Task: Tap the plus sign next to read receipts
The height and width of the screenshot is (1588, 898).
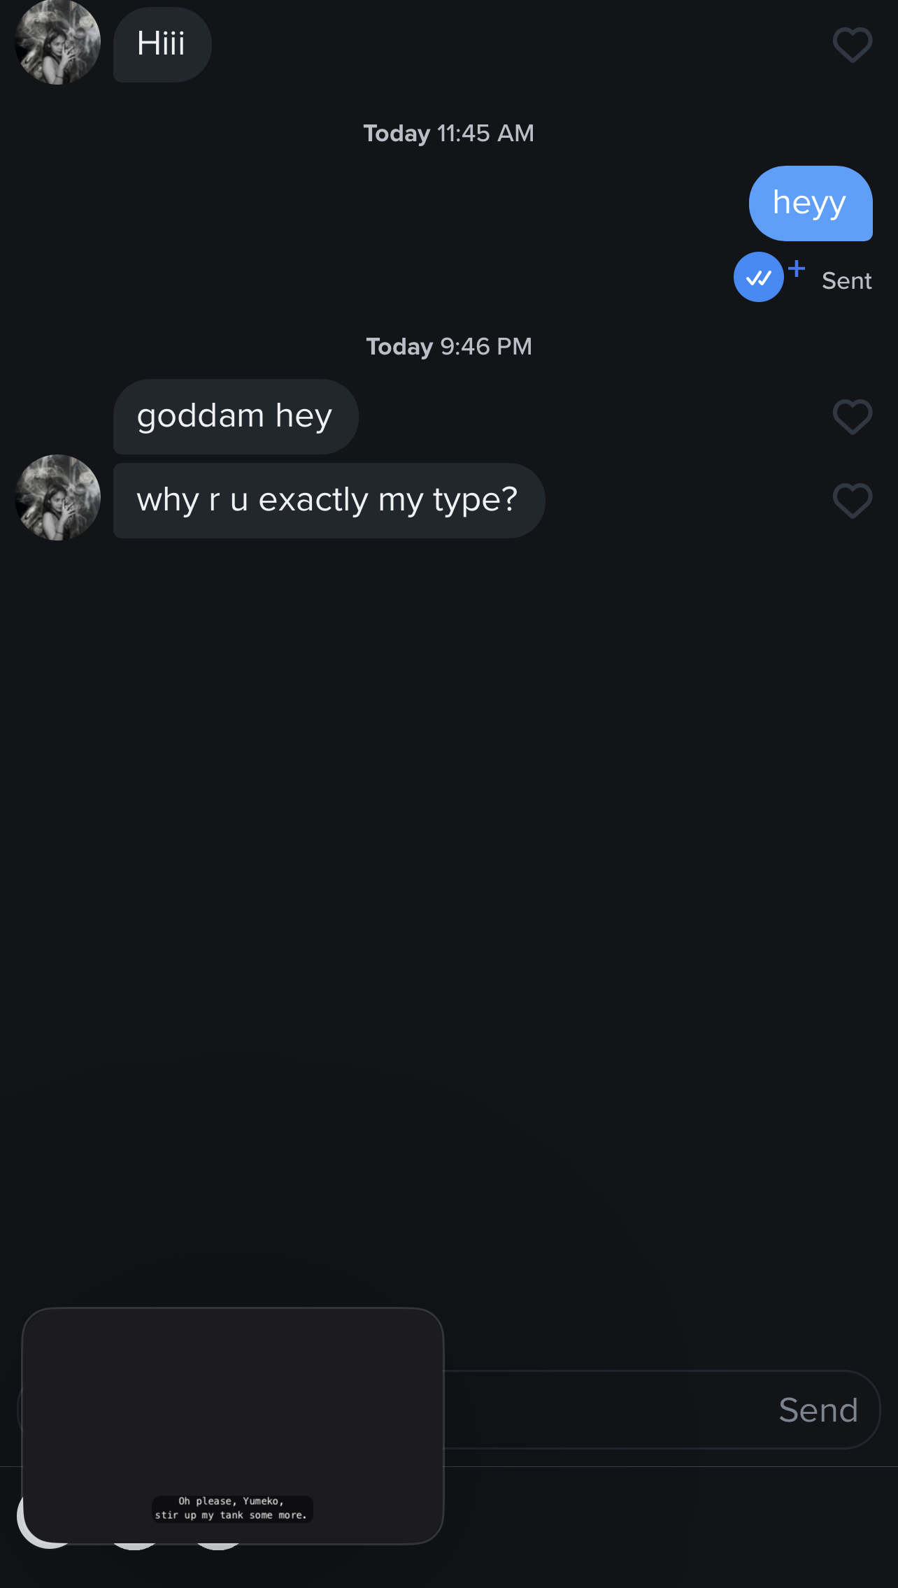Action: tap(797, 268)
